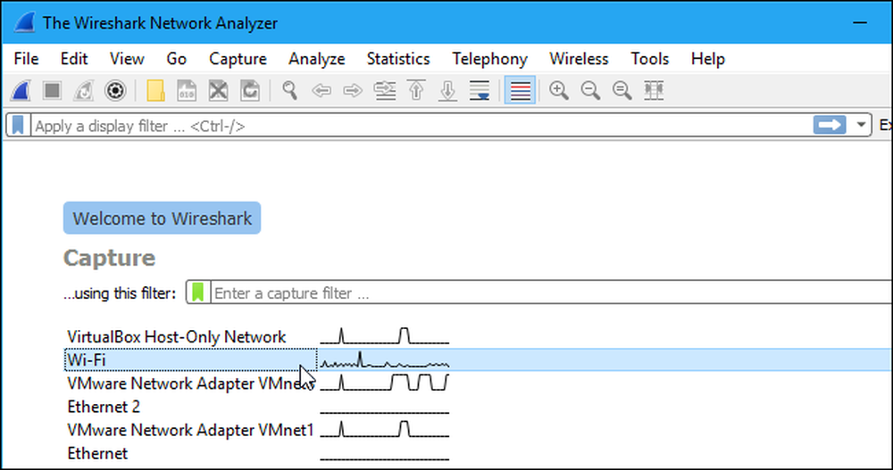Viewport: 893px width, 470px height.
Task: Minimize the Wireshark window
Action: [x=860, y=23]
